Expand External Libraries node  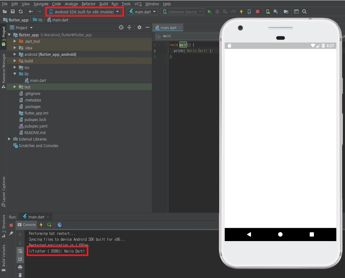(x=9, y=139)
